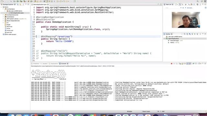Select the main(String[]) method in the Outline
This screenshot has height=116, width=207.
(x=175, y=41)
